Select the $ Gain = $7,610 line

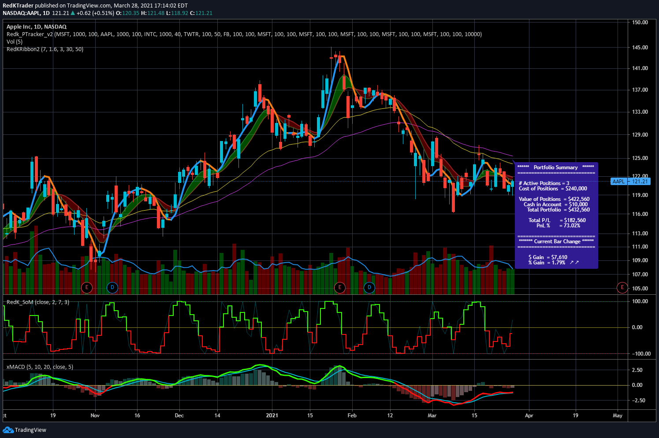tap(548, 257)
